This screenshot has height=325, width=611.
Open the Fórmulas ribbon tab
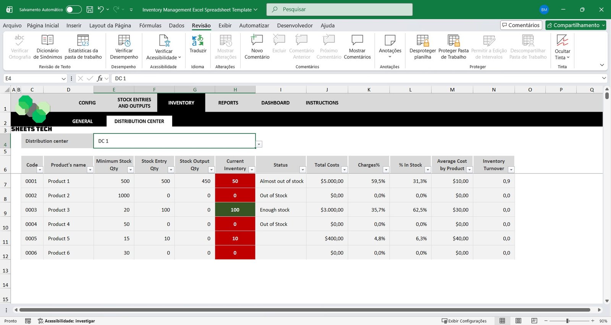(150, 26)
